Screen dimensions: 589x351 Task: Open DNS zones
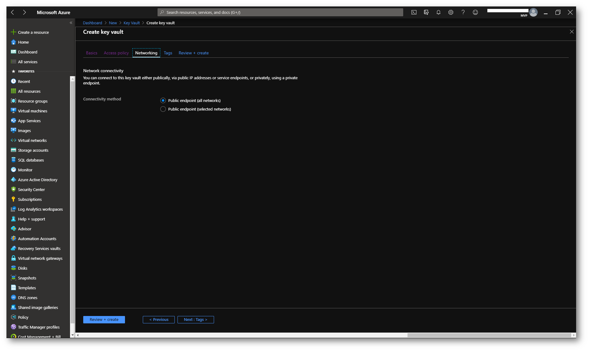pos(27,298)
